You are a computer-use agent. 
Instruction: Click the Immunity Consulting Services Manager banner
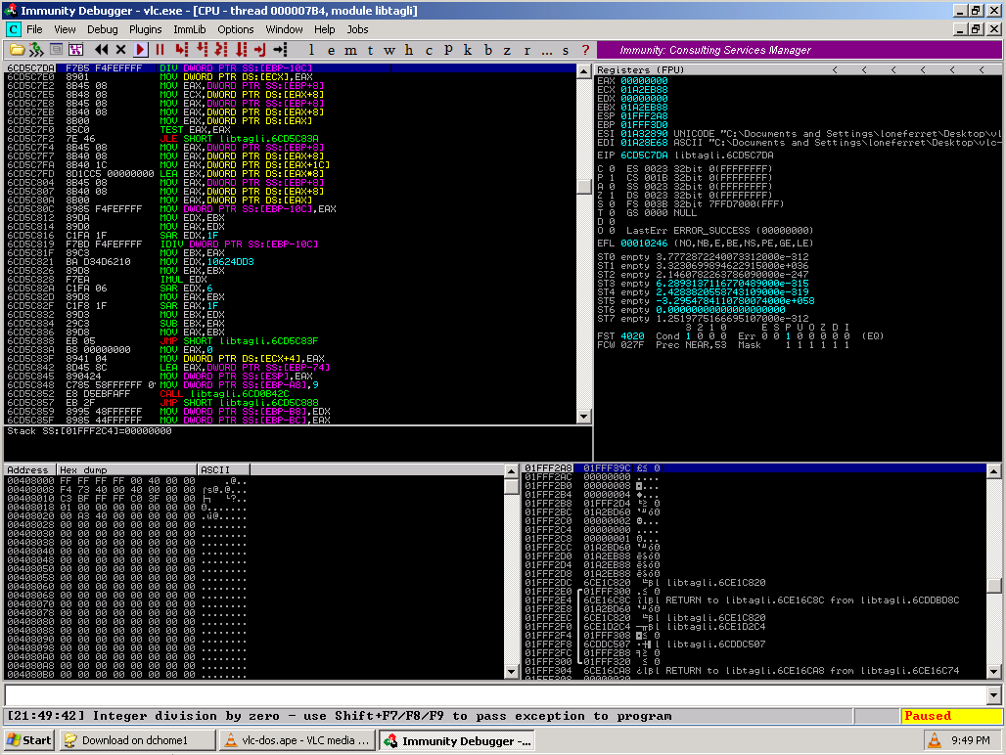[x=800, y=50]
